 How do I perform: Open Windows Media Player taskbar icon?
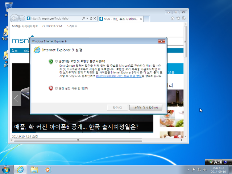(x=48, y=170)
